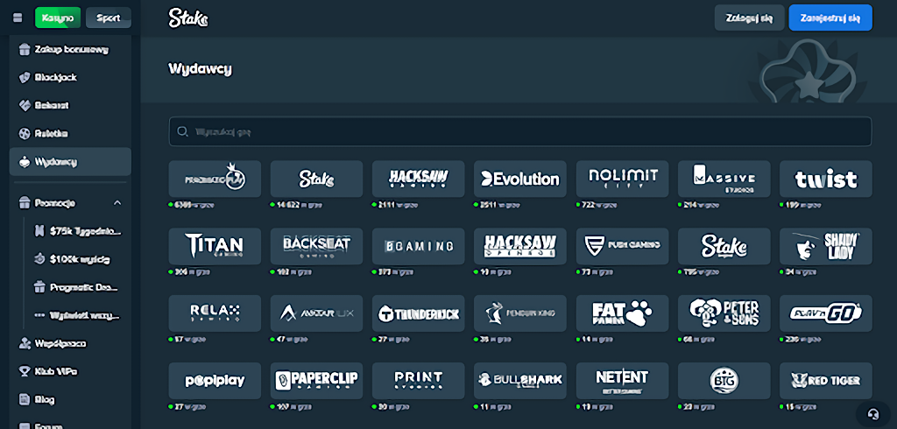
Task: Click the blue Zarejestruj się button
Action: coord(830,18)
